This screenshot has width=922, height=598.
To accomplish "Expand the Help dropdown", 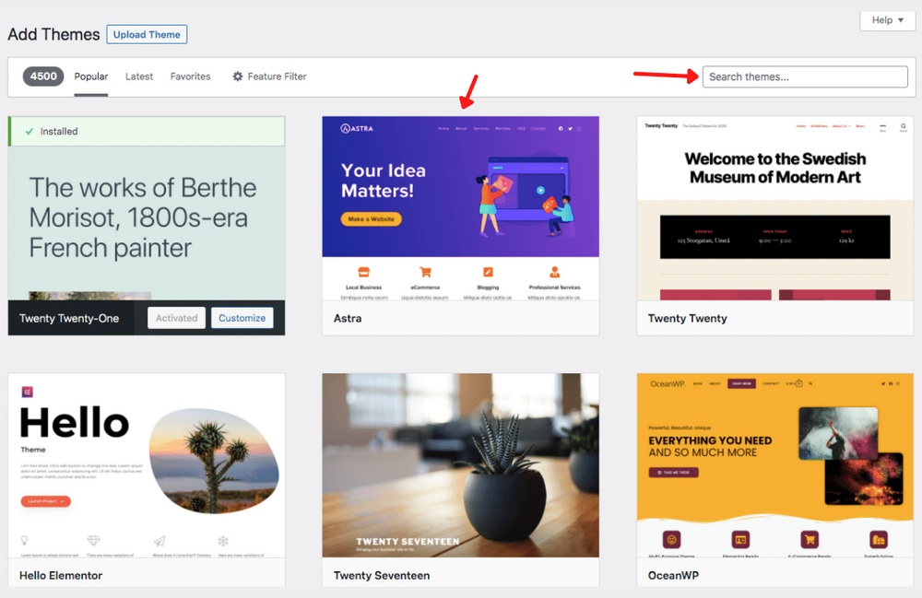I will (x=888, y=20).
